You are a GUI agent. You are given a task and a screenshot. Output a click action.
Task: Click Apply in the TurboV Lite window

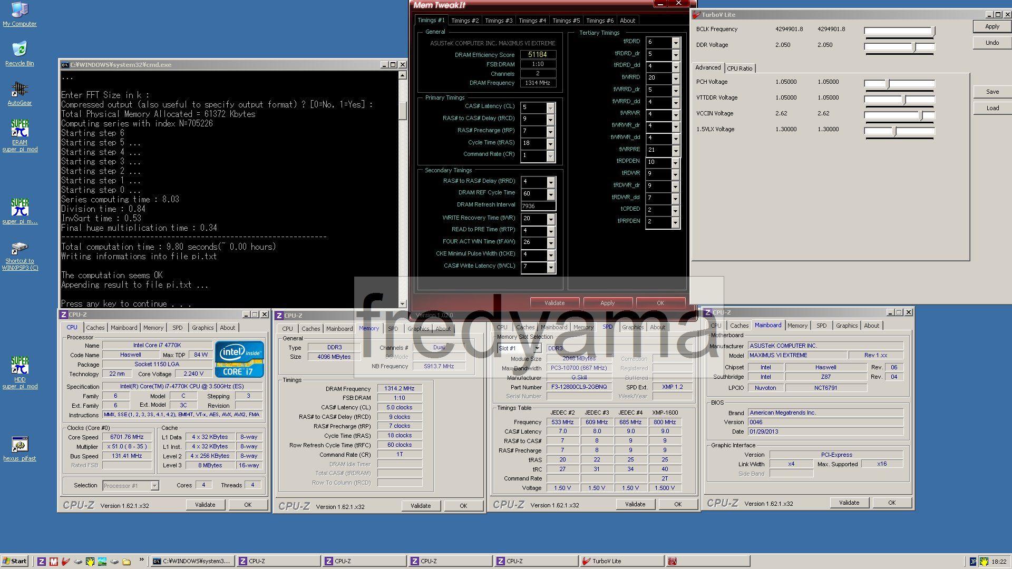click(992, 26)
